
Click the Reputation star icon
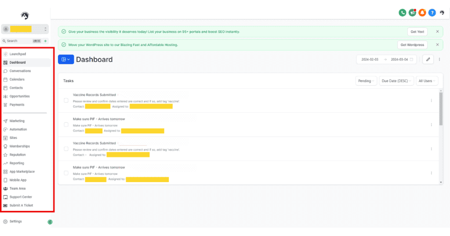pos(5,155)
